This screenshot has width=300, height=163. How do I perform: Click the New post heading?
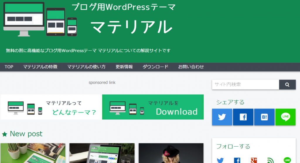click(x=26, y=134)
